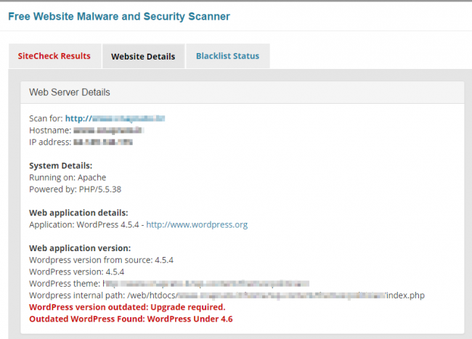The height and width of the screenshot is (339, 472).
Task: Open the SiteCheck Results tab
Action: click(54, 56)
